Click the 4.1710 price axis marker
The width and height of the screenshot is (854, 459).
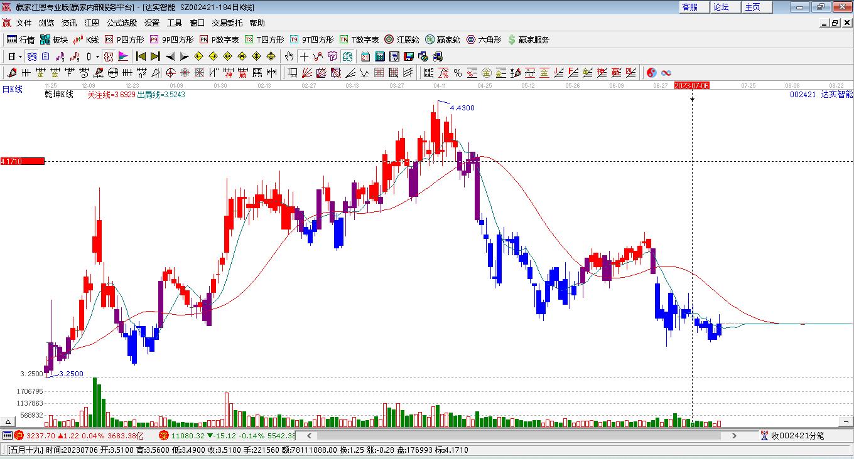23,161
